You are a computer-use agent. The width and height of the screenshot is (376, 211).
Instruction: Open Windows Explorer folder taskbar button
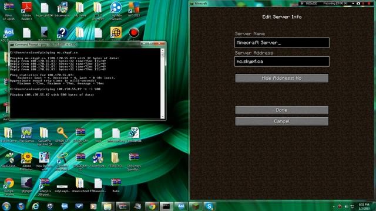click(108, 206)
